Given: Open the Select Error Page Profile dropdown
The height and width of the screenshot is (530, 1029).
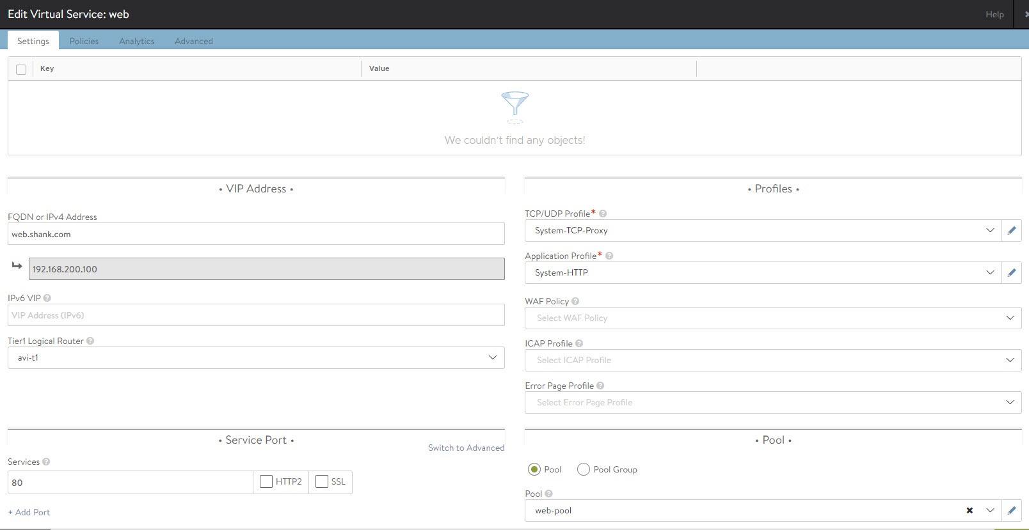Looking at the screenshot, I should pos(773,402).
